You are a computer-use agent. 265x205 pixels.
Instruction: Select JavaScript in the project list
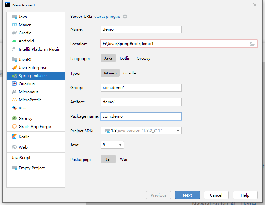pyautogui.click(x=36, y=158)
